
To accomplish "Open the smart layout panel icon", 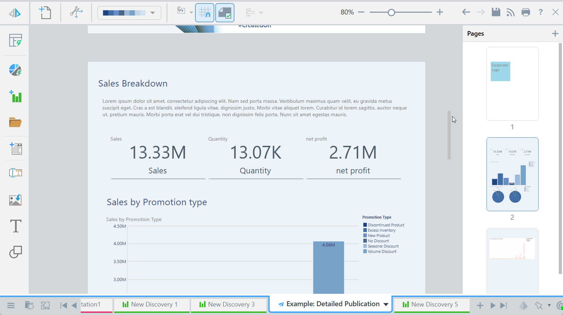I will click(15, 41).
